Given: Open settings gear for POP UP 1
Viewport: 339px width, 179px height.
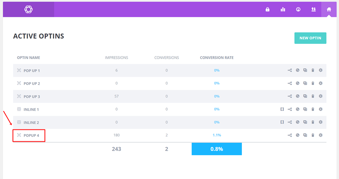Looking at the screenshot, I should 321,70.
